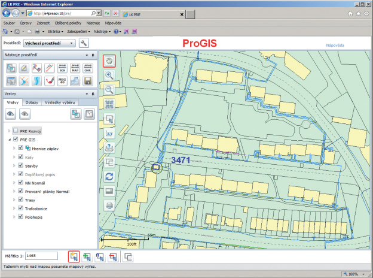Click red remove from selection icon
This screenshot has height=278, width=373.
click(x=113, y=257)
